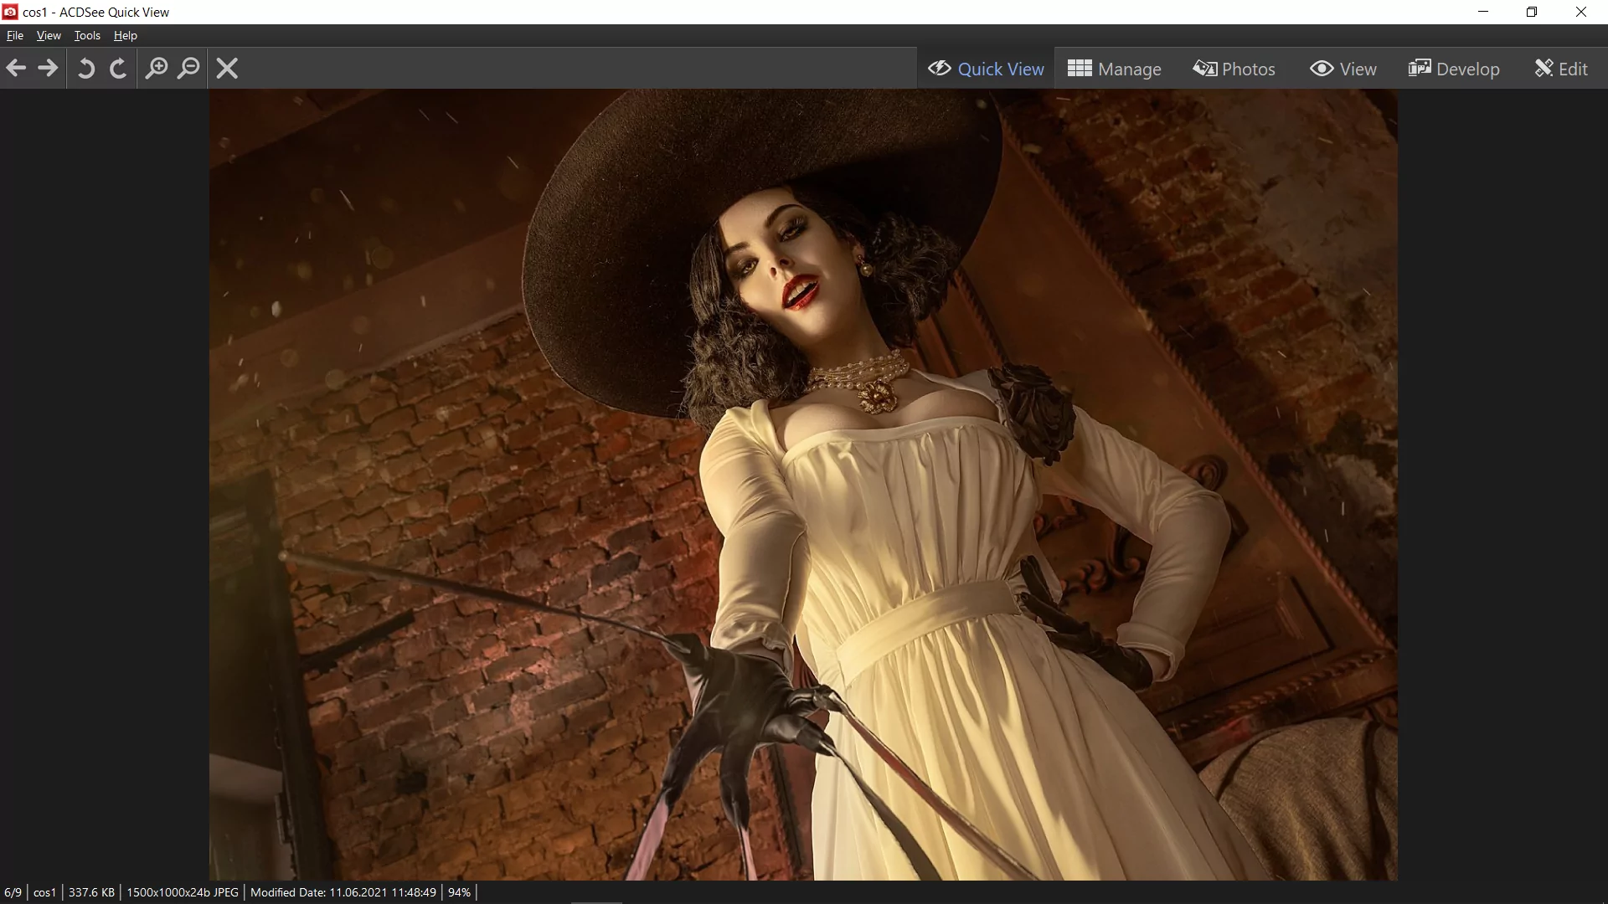
Task: Open the Help menu
Action: 126,35
